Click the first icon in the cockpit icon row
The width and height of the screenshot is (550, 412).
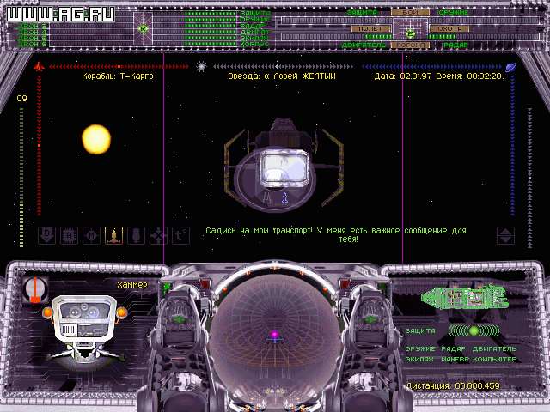pos(46,235)
